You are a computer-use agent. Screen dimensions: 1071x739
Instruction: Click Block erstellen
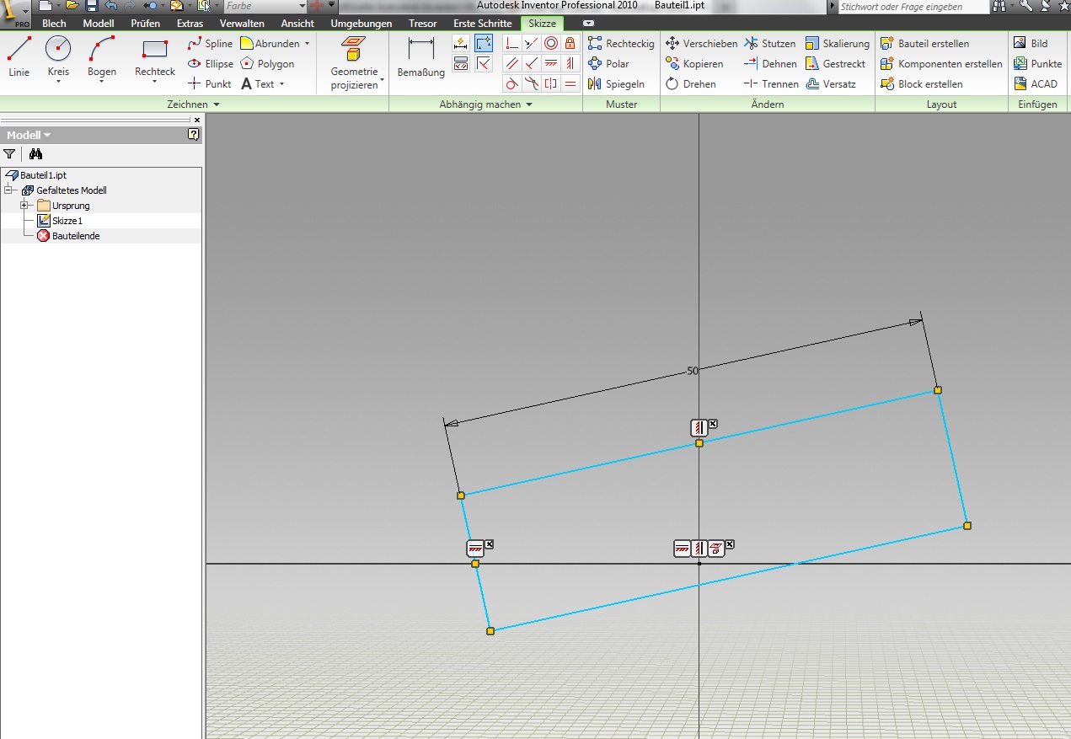pyautogui.click(x=921, y=84)
